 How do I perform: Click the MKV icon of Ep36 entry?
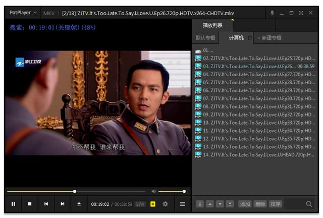click(x=198, y=147)
